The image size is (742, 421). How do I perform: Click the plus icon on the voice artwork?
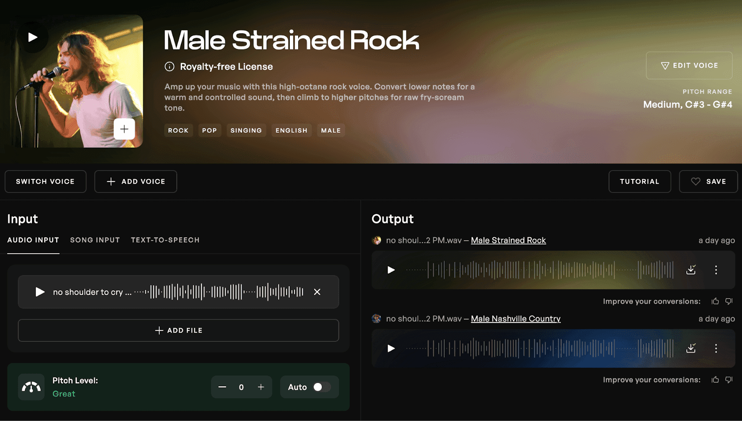[x=124, y=129]
